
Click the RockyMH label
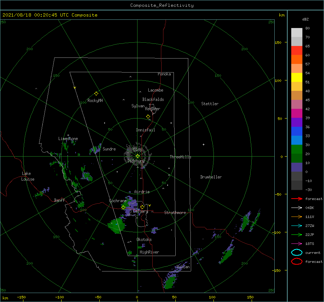[x=95, y=101]
